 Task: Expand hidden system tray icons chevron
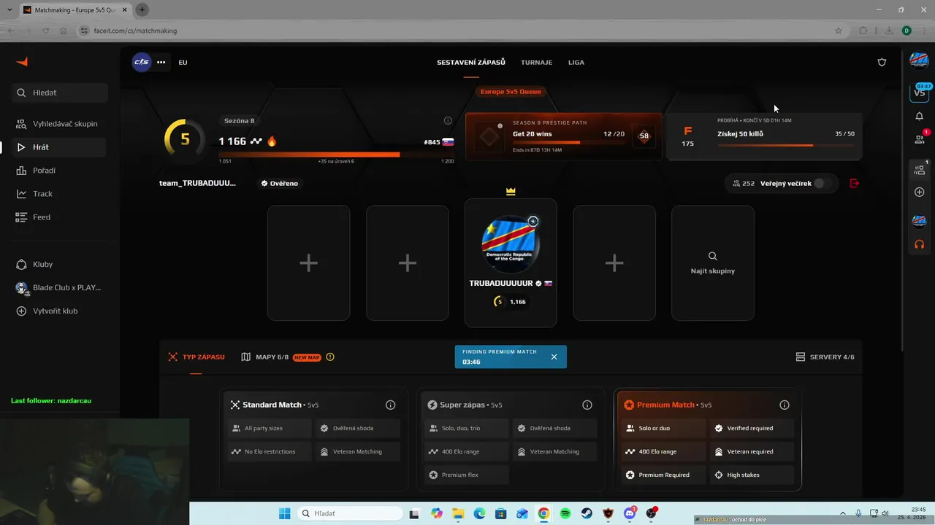(x=842, y=513)
